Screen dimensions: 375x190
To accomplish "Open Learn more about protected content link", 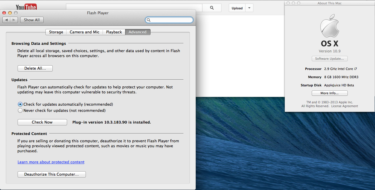I will point(51,162).
